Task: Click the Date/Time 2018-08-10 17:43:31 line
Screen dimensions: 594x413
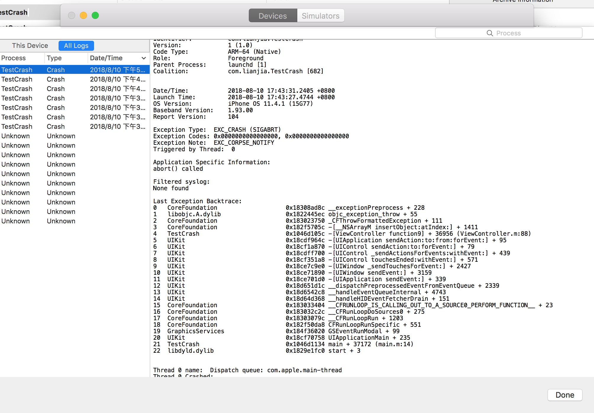Action: click(x=244, y=91)
